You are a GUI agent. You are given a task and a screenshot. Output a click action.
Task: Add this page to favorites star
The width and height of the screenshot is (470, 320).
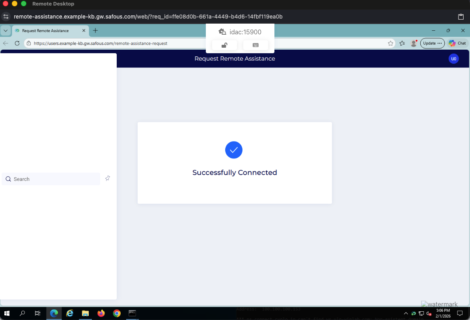coord(390,43)
